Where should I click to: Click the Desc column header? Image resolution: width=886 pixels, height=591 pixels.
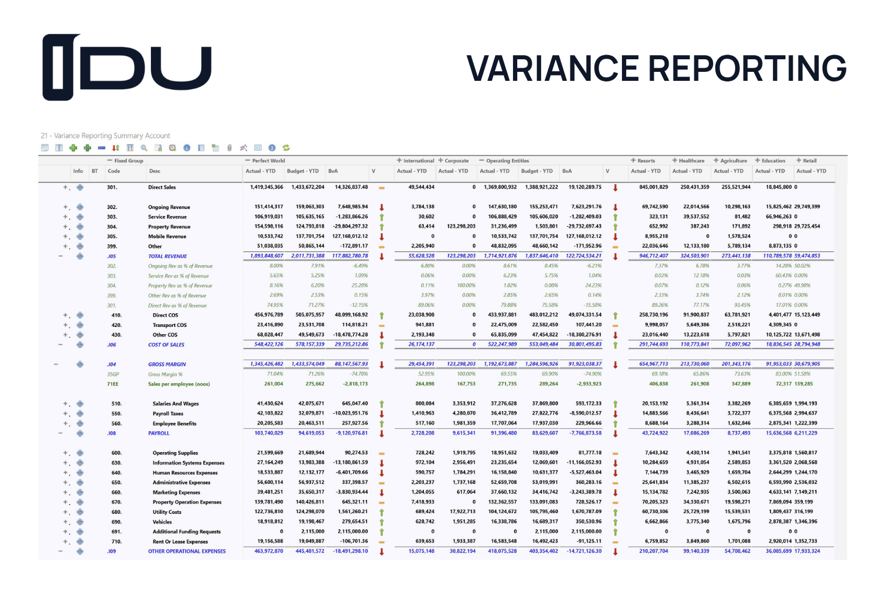click(x=154, y=171)
